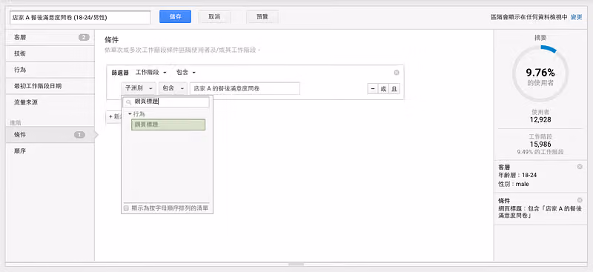
Task: Click the 預覽 preview button
Action: [x=262, y=16]
